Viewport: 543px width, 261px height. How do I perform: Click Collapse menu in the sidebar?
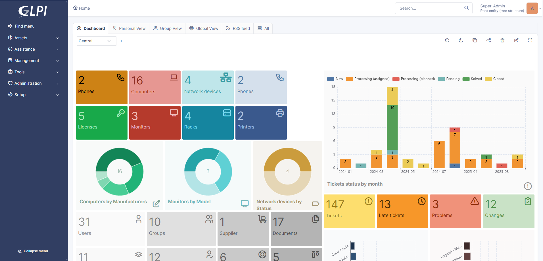pos(33,251)
